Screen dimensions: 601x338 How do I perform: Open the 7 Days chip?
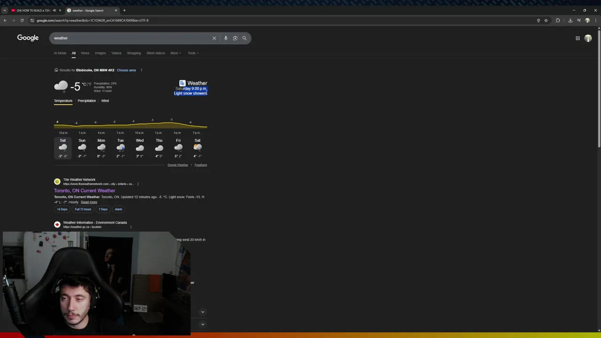pyautogui.click(x=103, y=209)
